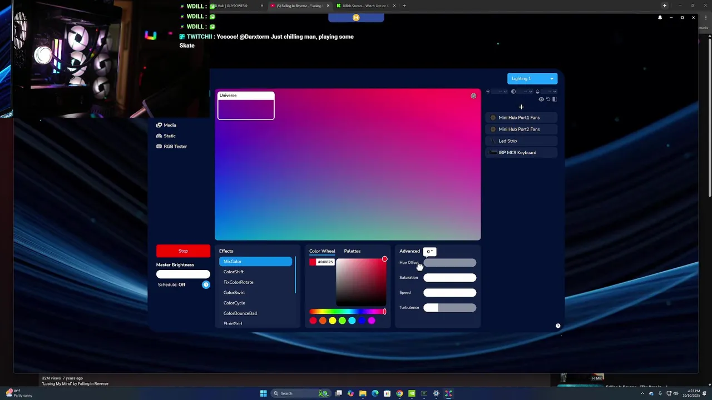Click the Effects list scrollbar
Viewport: 712px width, 400px height.
click(295, 276)
